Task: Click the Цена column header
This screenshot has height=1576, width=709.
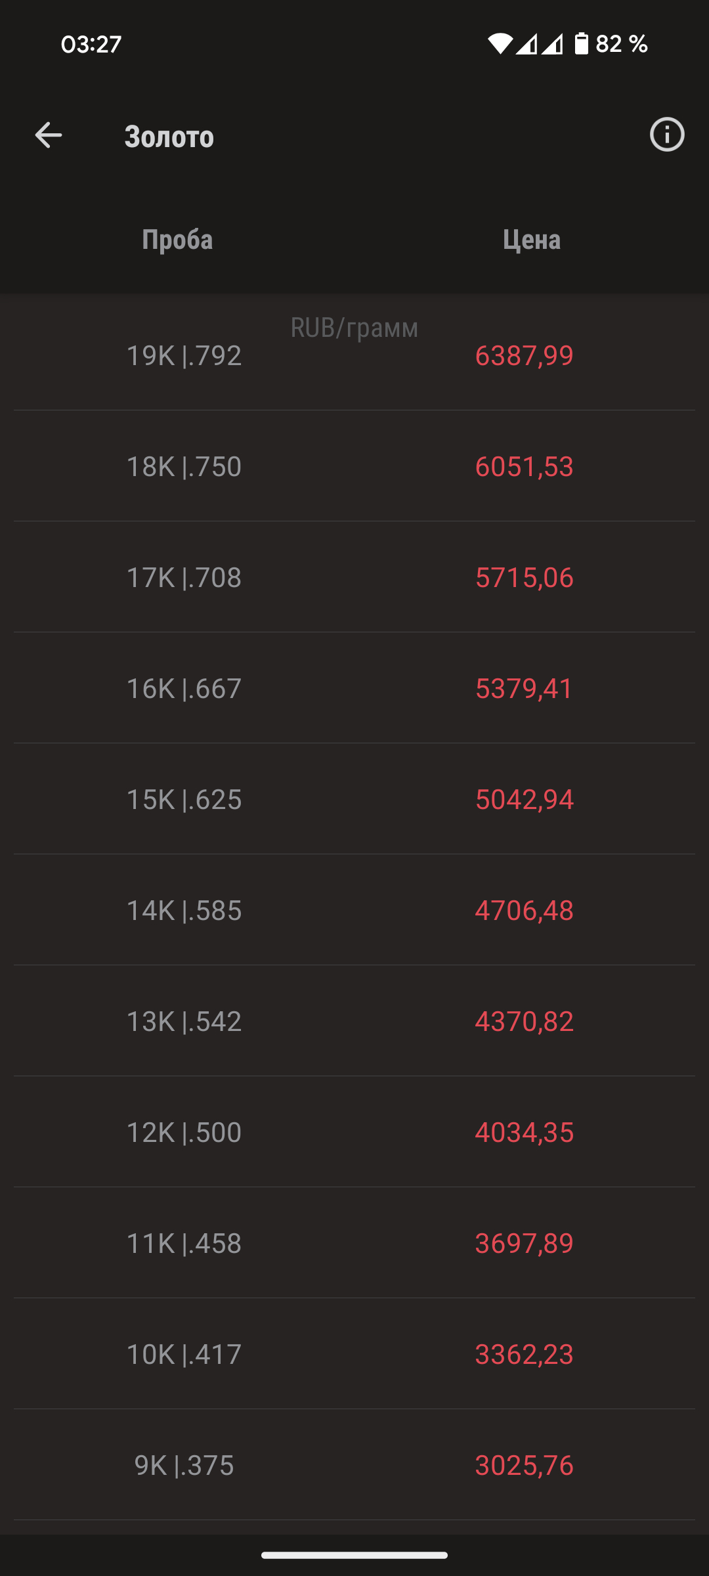Action: click(x=531, y=240)
